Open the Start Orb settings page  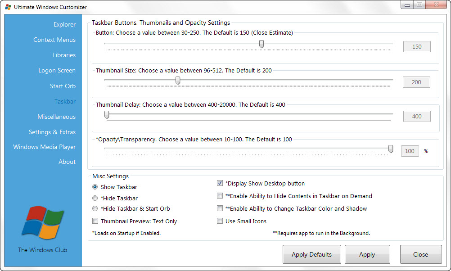(63, 86)
